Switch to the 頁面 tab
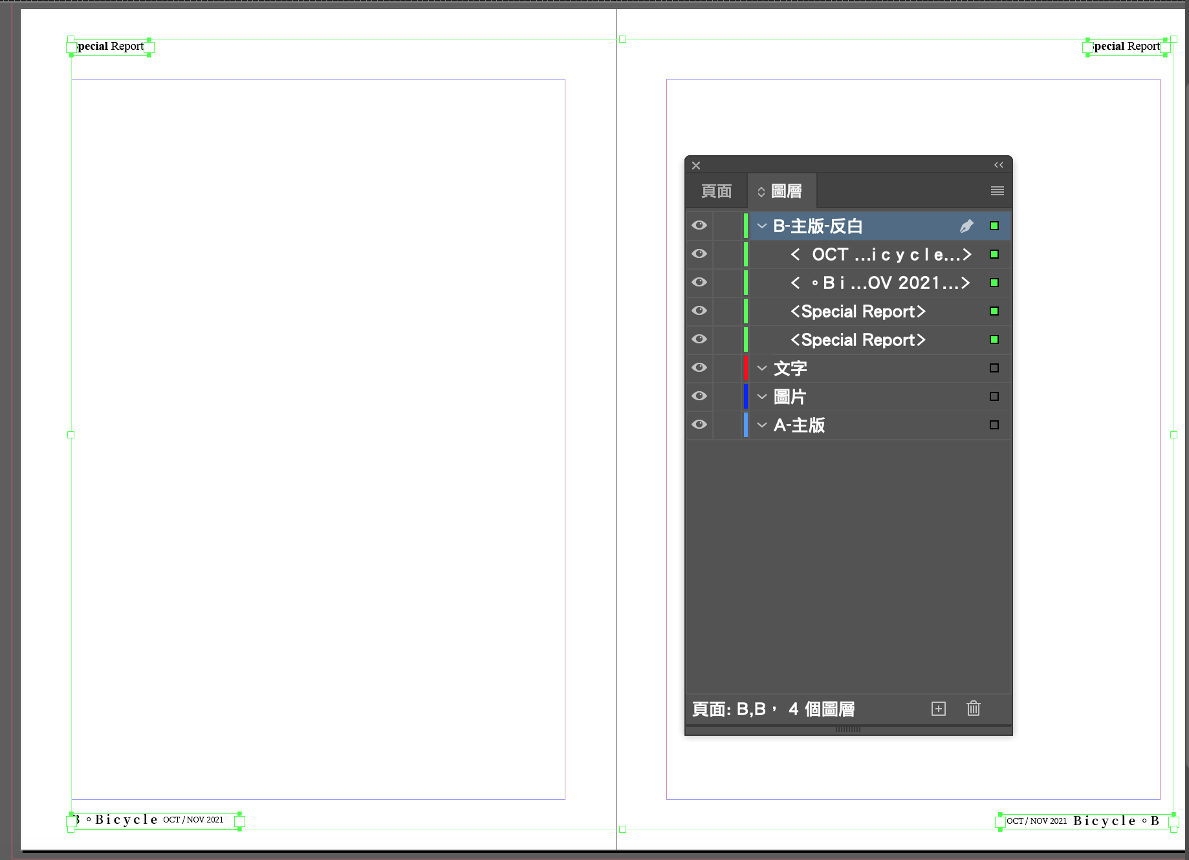The height and width of the screenshot is (860, 1189). 716,191
